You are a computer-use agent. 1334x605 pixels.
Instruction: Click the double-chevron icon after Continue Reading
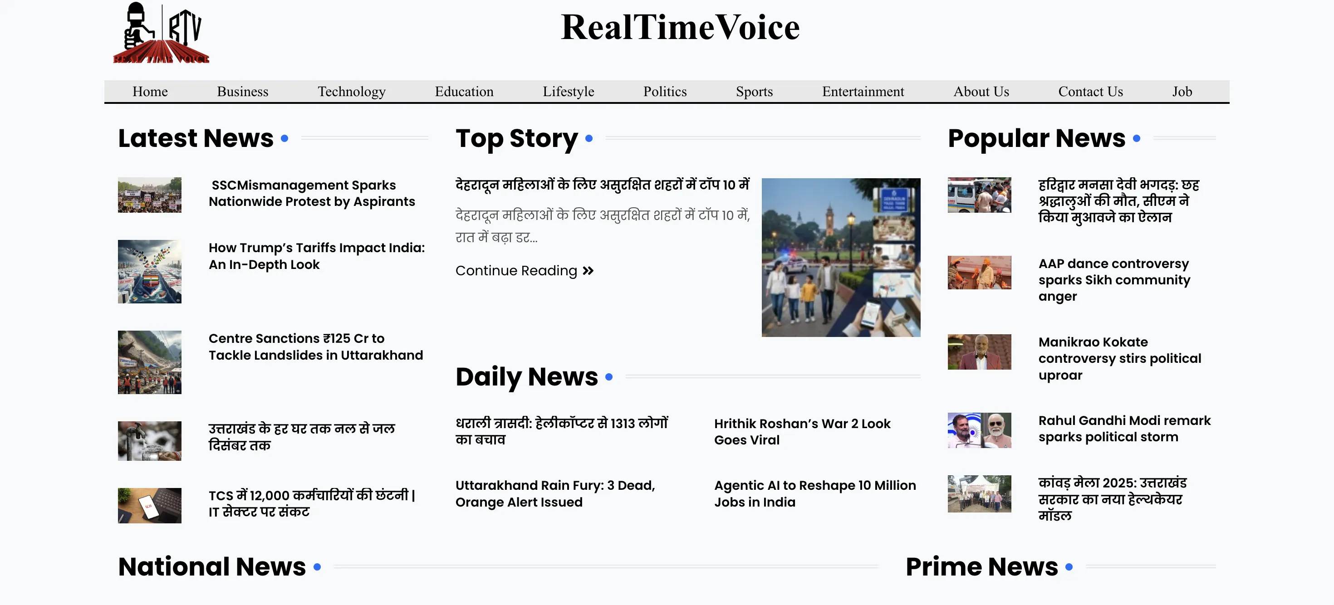click(588, 271)
